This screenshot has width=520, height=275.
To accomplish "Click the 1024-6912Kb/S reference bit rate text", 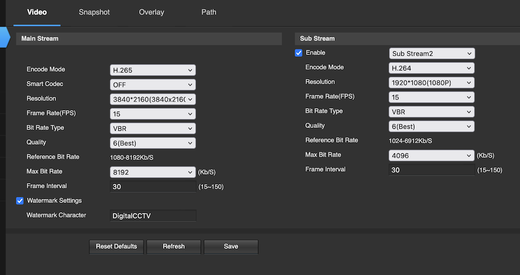I will [410, 141].
